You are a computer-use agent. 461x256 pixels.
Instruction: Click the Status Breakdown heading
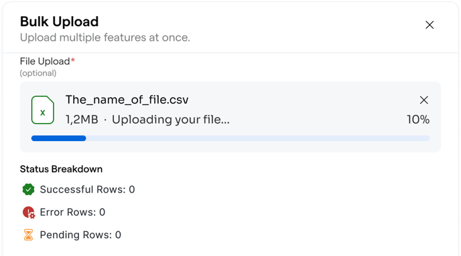pos(61,169)
